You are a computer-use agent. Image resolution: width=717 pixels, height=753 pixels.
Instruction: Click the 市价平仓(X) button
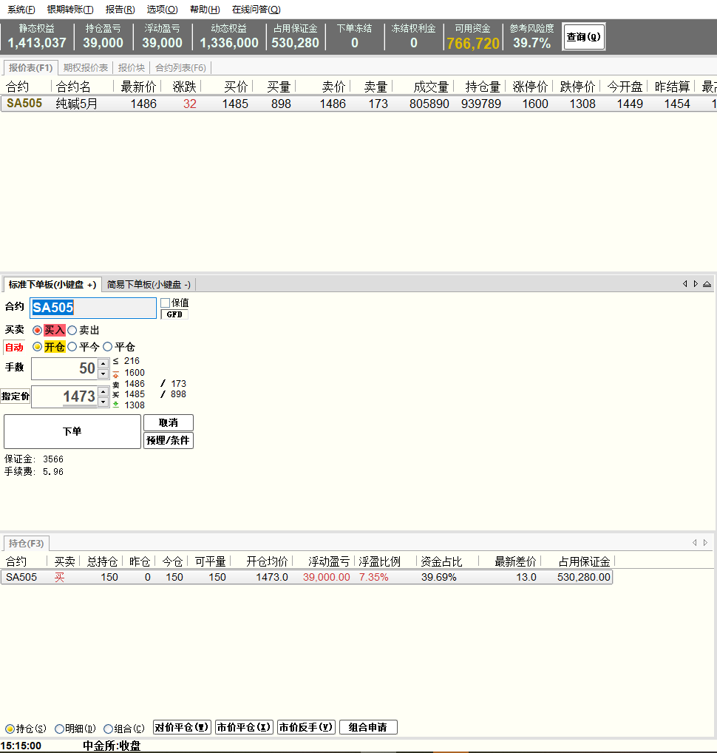point(244,728)
